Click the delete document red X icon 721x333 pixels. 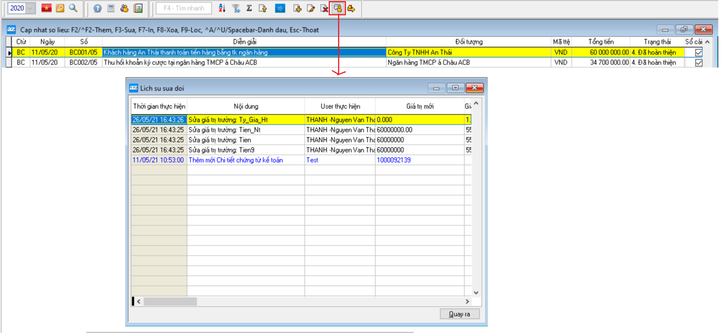coord(325,8)
